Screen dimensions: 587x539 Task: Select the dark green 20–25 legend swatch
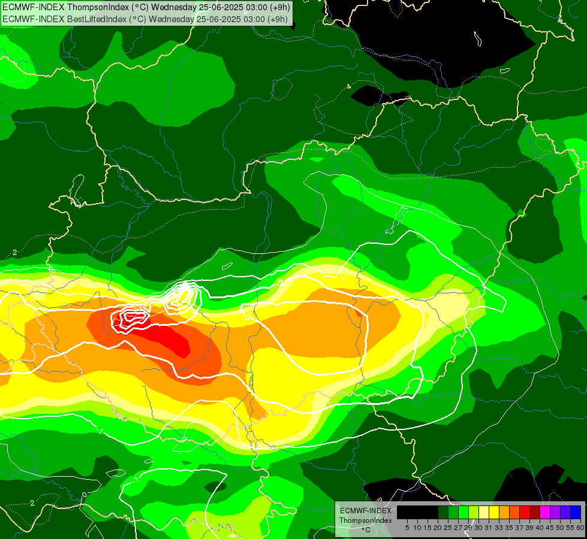tap(443, 512)
